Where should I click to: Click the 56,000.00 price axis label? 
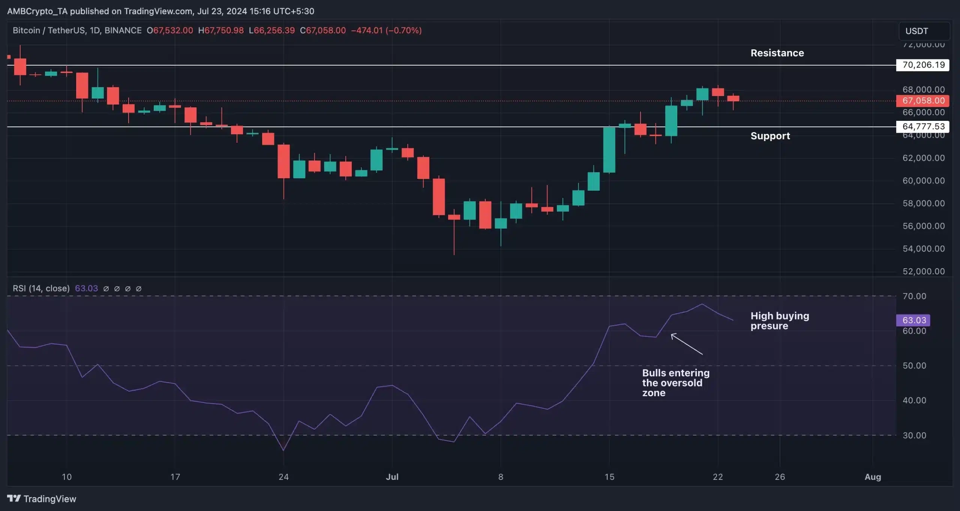(924, 226)
